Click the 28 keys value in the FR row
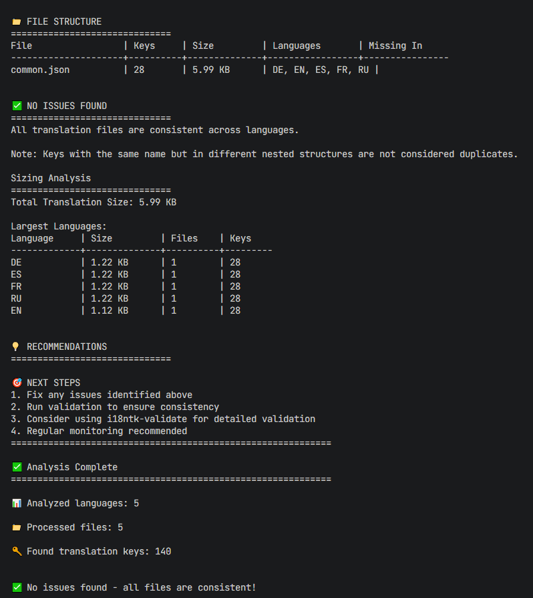This screenshot has width=533, height=598. click(235, 286)
